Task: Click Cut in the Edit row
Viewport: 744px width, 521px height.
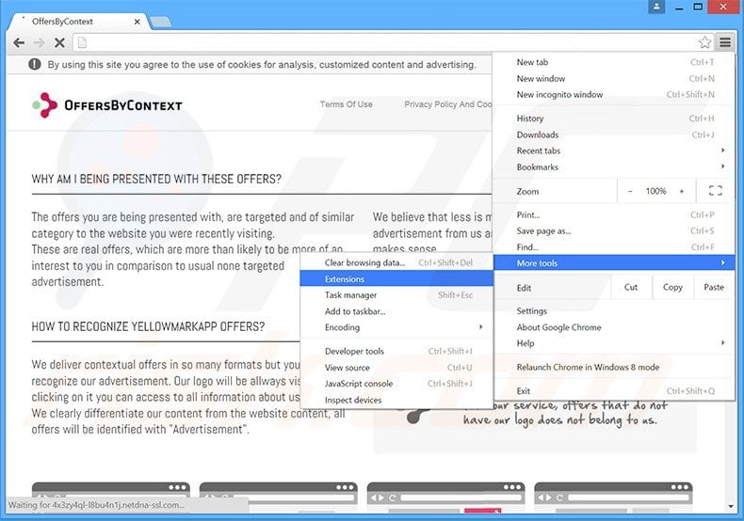Action: point(631,287)
